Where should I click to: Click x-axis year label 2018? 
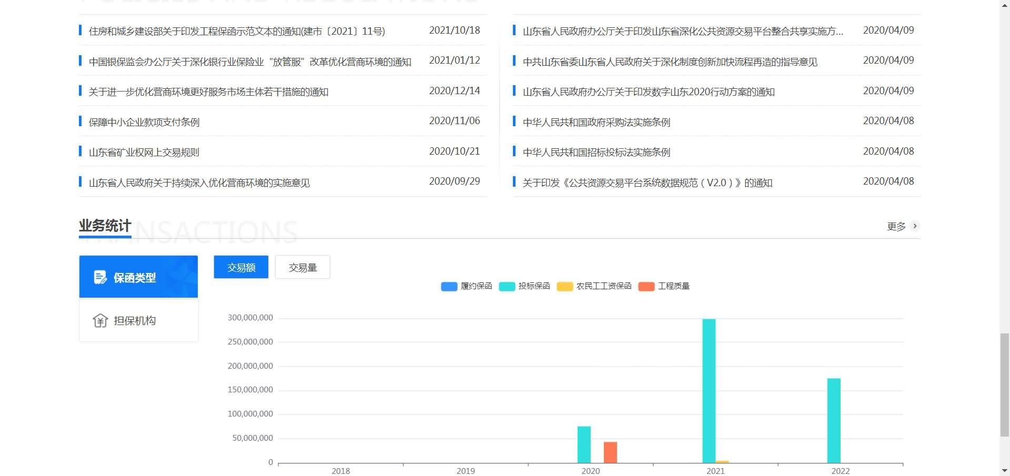pos(341,471)
